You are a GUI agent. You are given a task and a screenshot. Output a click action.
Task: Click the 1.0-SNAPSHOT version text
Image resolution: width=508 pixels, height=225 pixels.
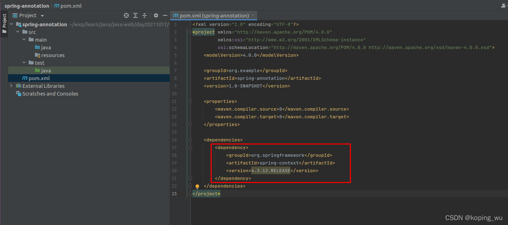[x=245, y=86]
